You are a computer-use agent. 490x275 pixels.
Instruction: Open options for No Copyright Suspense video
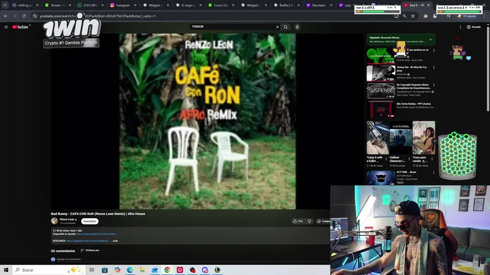[434, 85]
